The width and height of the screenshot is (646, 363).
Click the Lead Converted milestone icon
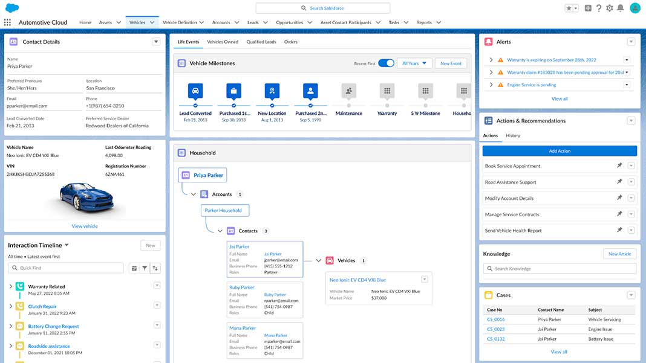click(x=195, y=91)
